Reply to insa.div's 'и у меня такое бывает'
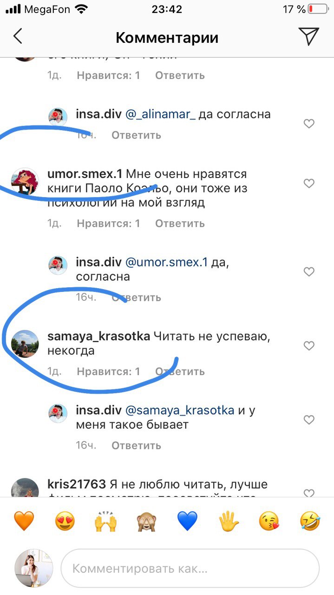Screen dimensions: 334x595 pos(136,446)
